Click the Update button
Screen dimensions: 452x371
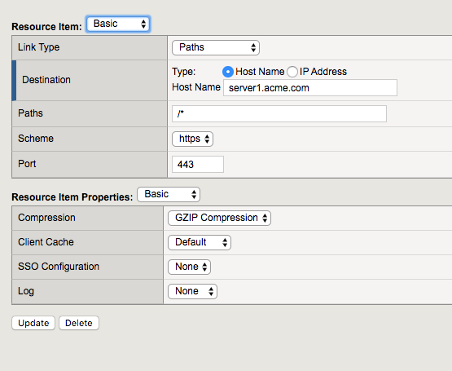coord(33,323)
